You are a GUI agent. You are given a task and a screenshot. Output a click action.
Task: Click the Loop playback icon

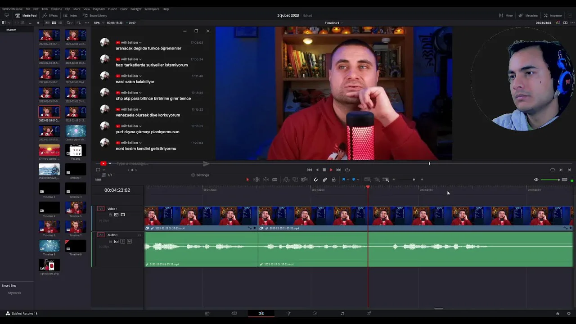click(x=347, y=170)
